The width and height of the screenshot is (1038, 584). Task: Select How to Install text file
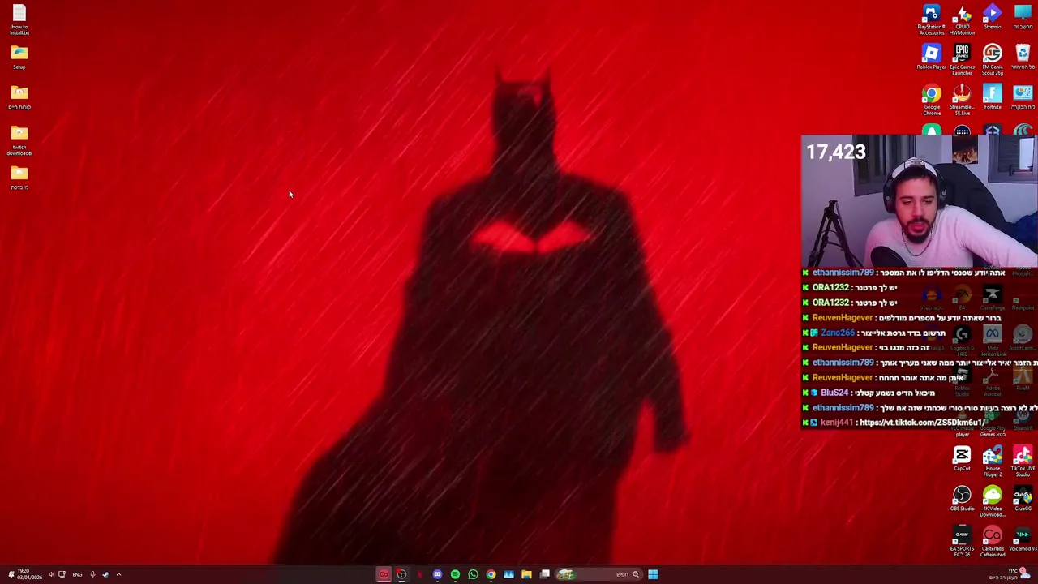coord(19,20)
